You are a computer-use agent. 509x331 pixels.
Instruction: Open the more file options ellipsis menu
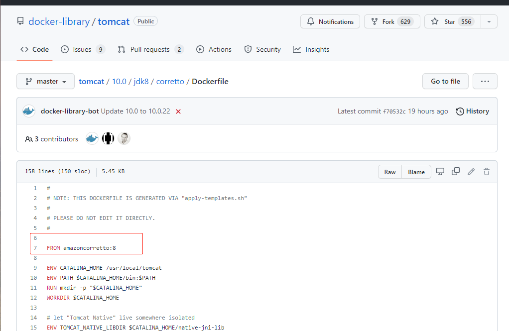(x=485, y=82)
